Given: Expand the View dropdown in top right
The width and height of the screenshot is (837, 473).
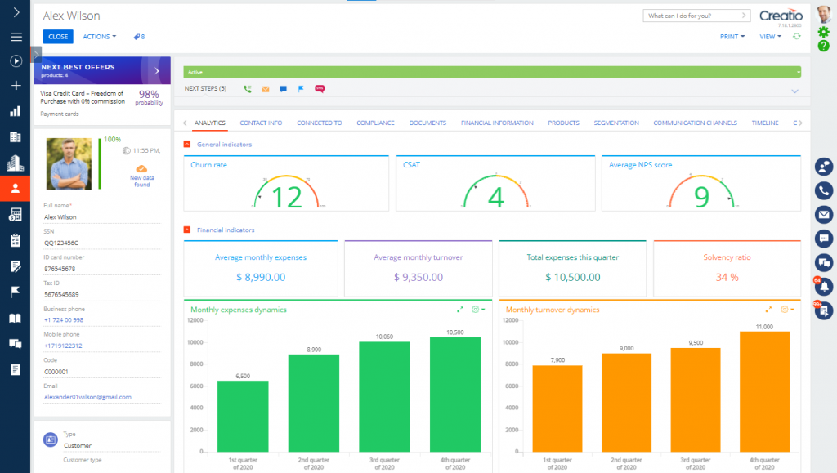Looking at the screenshot, I should pyautogui.click(x=769, y=36).
